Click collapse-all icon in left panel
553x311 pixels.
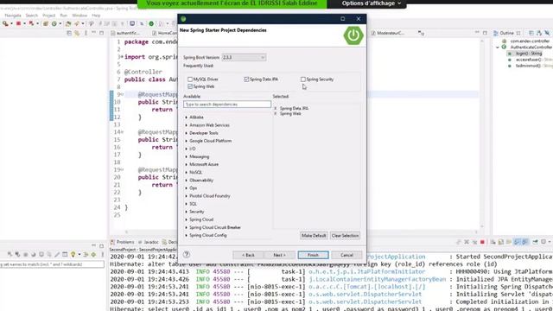pos(69,33)
